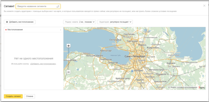Open Условия использования link on map

tap(187, 87)
